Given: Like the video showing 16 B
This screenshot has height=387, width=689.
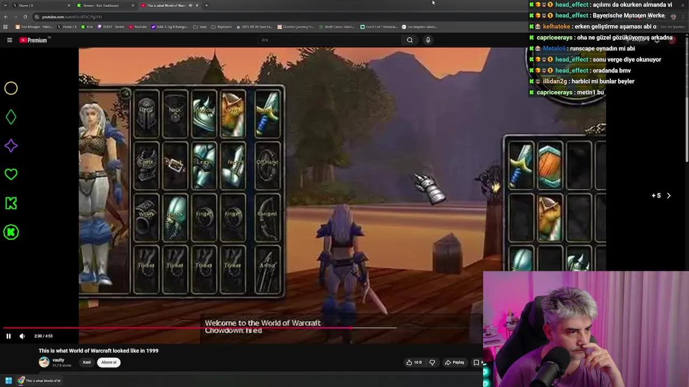Looking at the screenshot, I should [x=414, y=362].
